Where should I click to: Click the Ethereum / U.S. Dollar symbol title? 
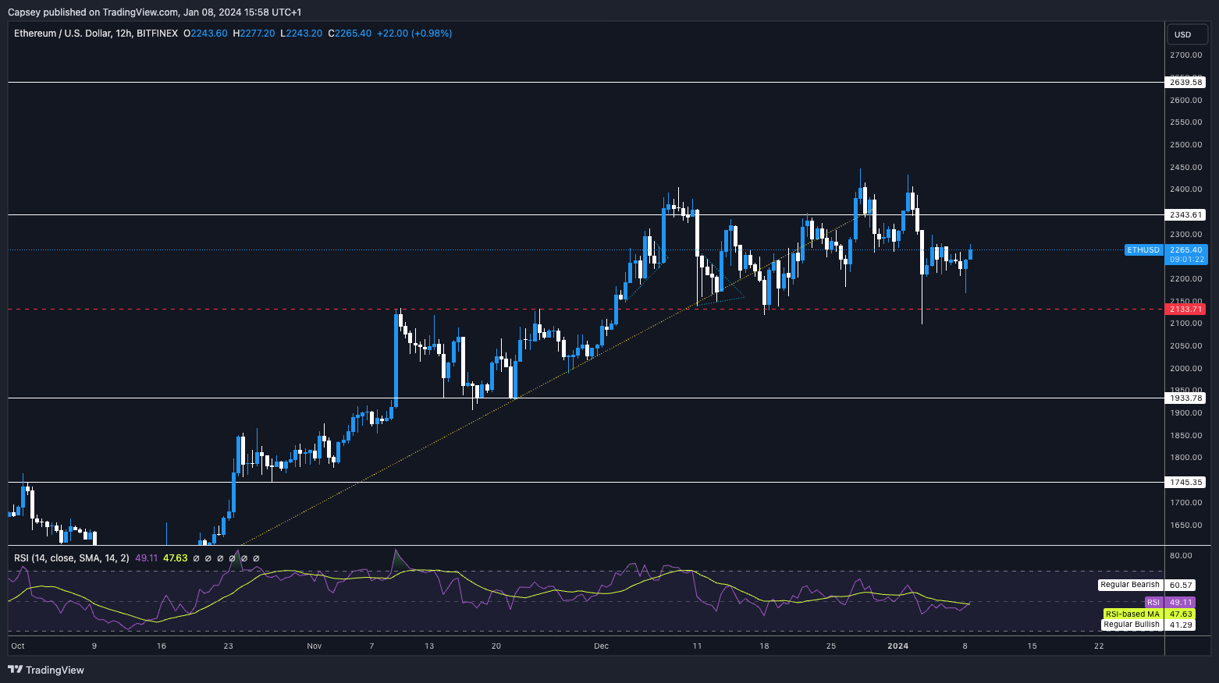(x=95, y=34)
